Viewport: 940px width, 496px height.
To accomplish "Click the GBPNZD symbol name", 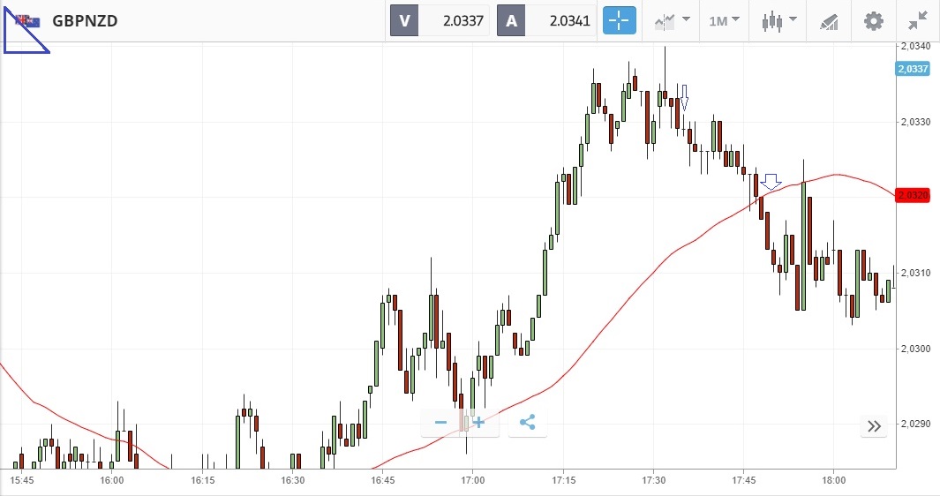I will (x=85, y=20).
